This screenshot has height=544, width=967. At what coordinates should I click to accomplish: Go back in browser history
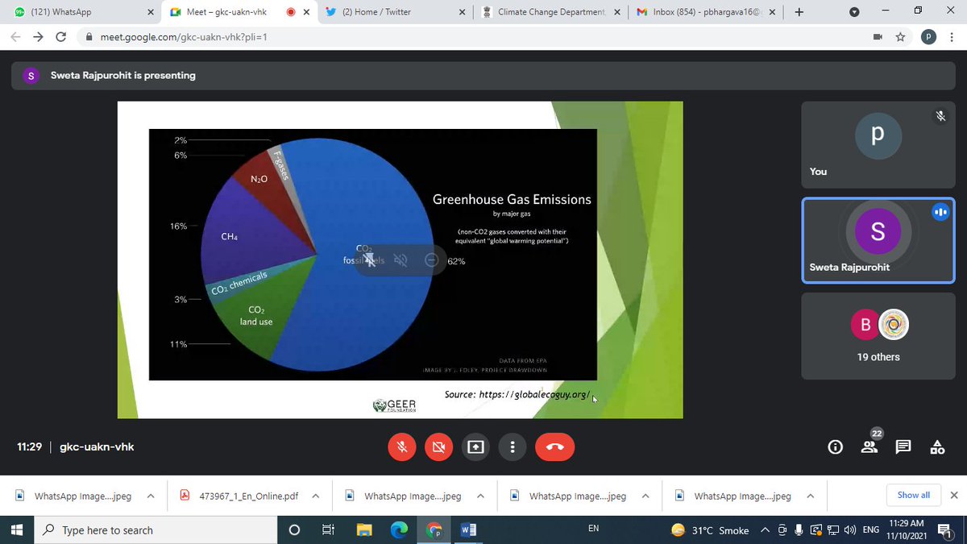[16, 37]
